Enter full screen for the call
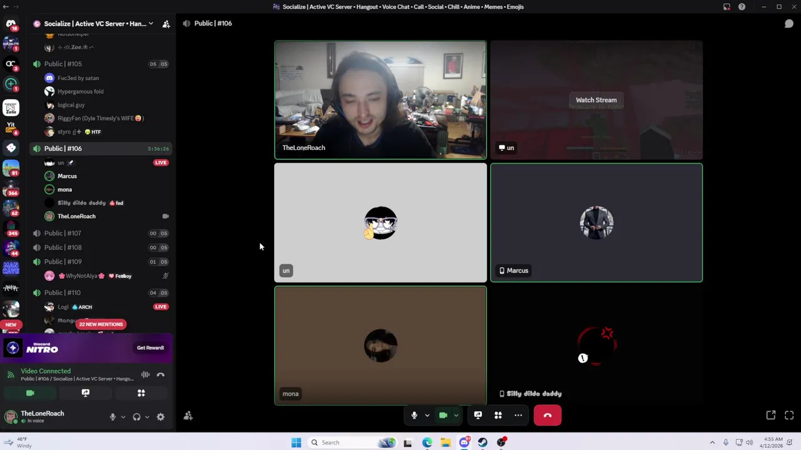The image size is (801, 450). coord(789,415)
